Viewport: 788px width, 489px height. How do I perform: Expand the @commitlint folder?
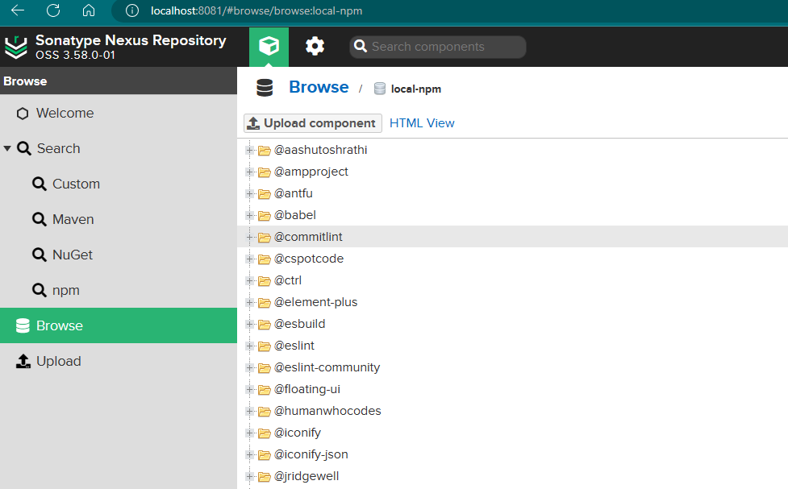pos(249,237)
